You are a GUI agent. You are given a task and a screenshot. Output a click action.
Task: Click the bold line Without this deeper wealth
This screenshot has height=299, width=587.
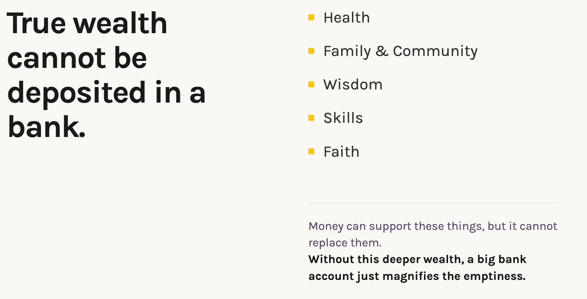click(x=386, y=259)
